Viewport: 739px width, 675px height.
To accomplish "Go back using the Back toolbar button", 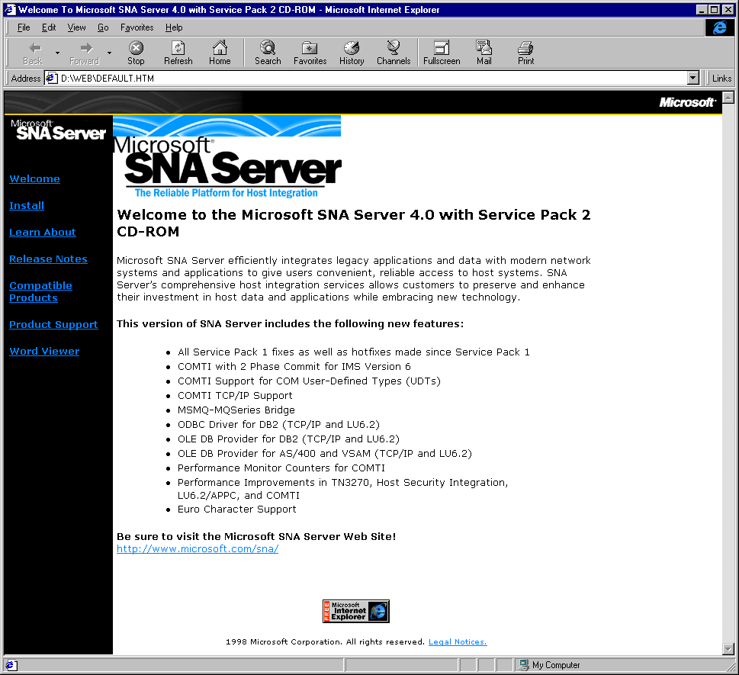I will pyautogui.click(x=33, y=53).
